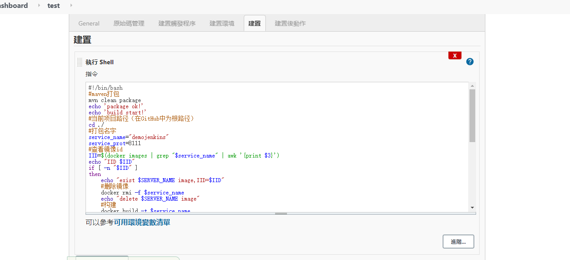Click inside the shell command textarea

coord(277,146)
